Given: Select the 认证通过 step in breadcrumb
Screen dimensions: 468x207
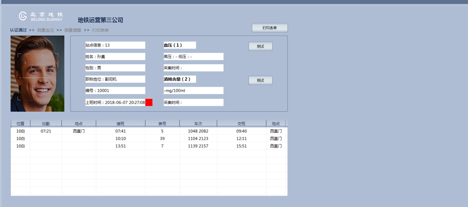Looking at the screenshot, I should pyautogui.click(x=18, y=30).
